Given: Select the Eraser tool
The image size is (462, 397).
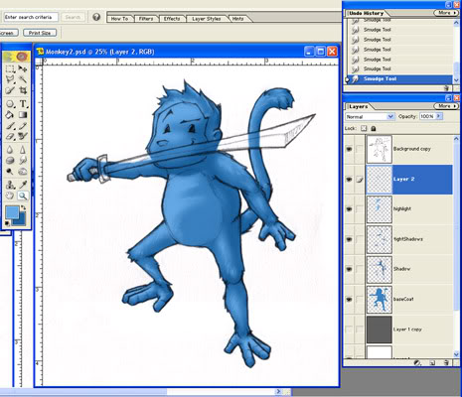Looking at the screenshot, I should click(x=10, y=136).
